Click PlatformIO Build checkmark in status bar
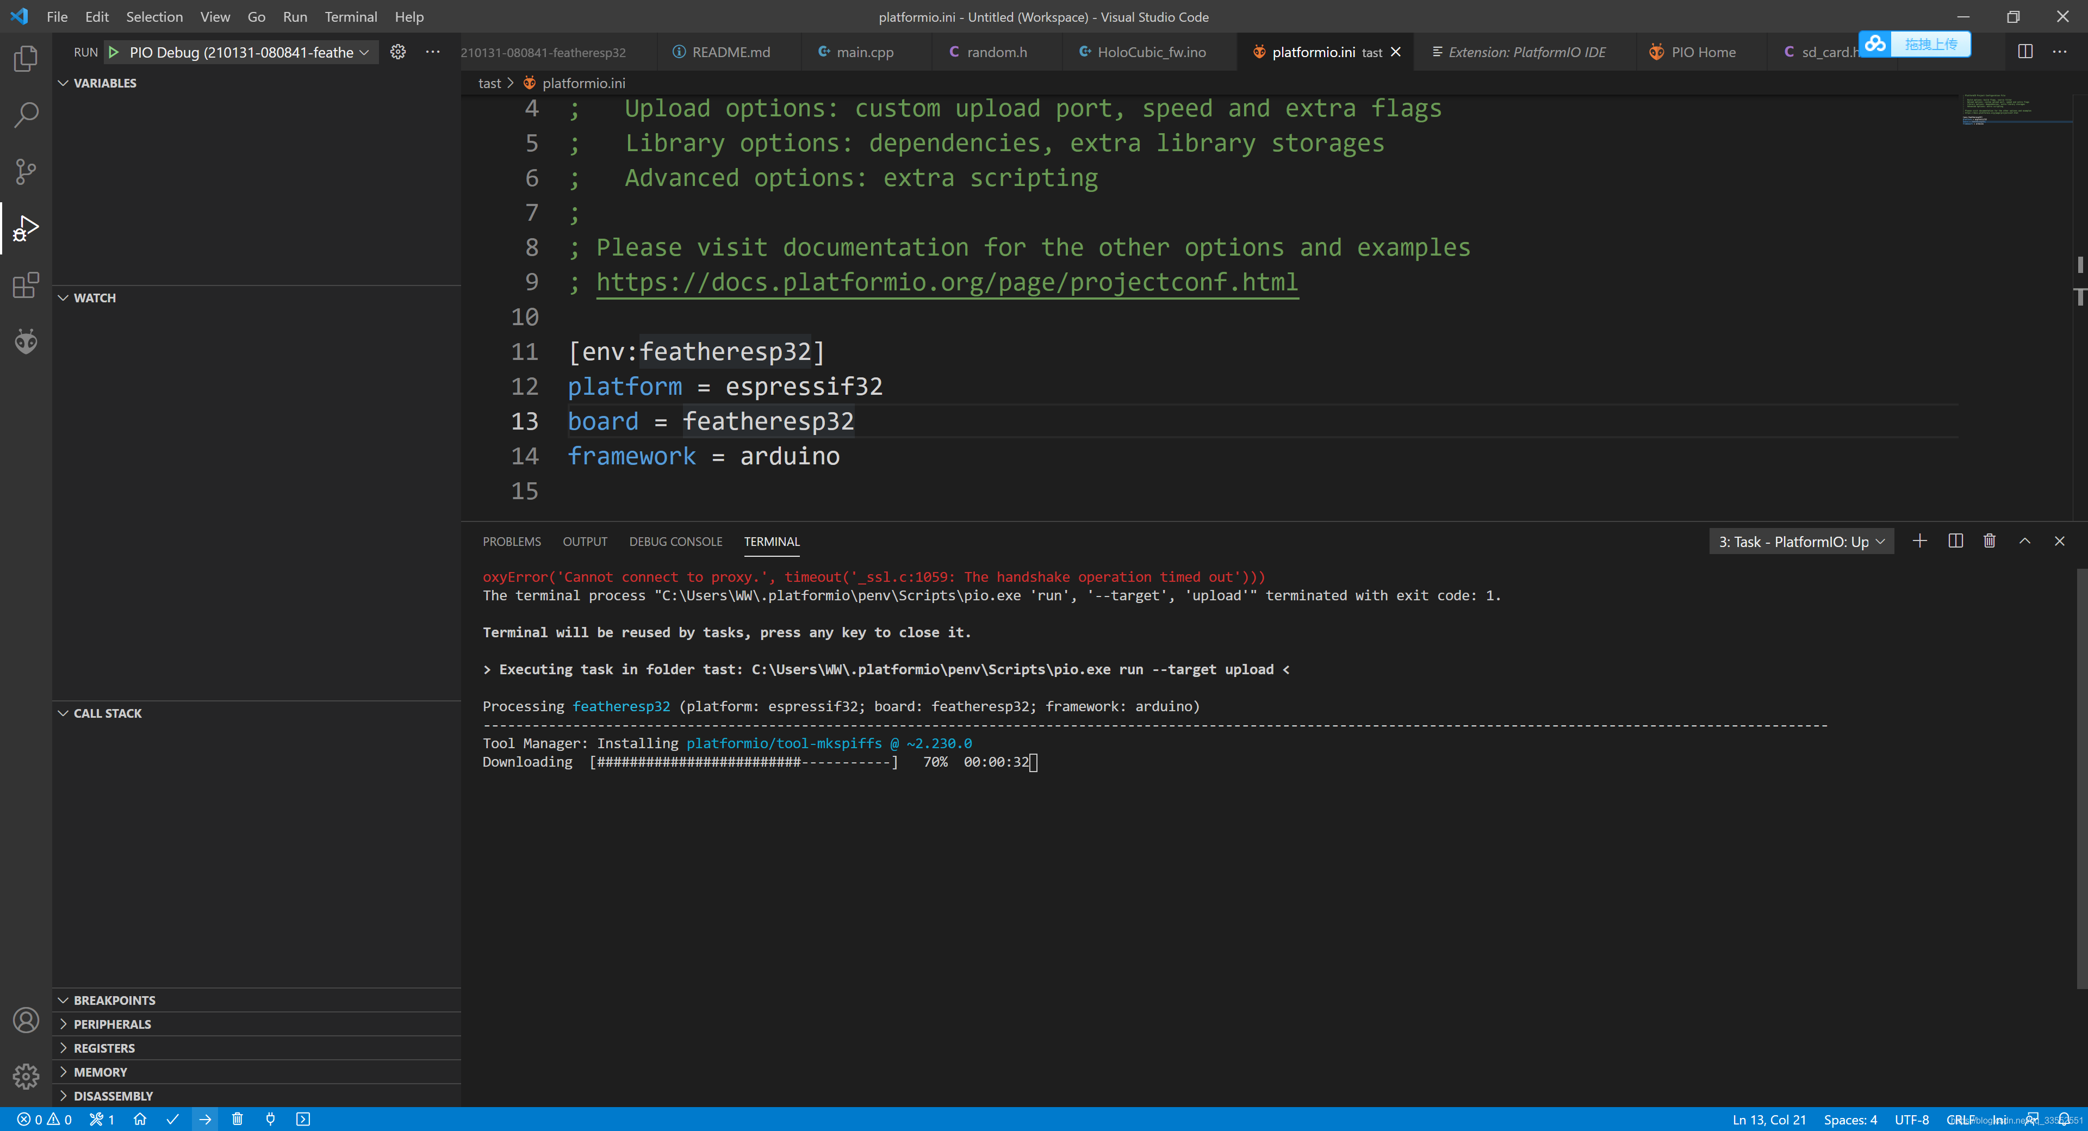The height and width of the screenshot is (1131, 2088). (172, 1119)
